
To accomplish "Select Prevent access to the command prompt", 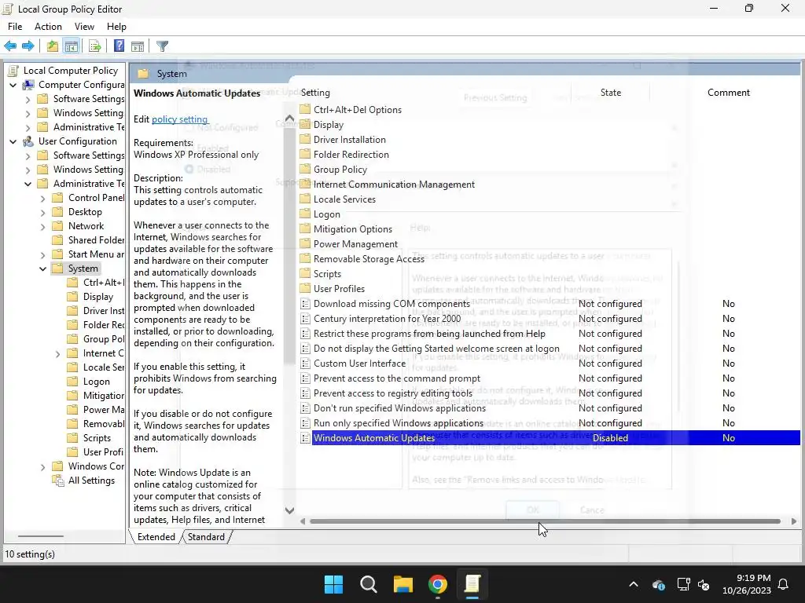I will click(x=397, y=378).
